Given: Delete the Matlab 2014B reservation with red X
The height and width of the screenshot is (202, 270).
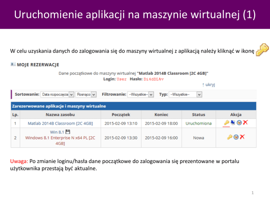Looking at the screenshot, I should (x=245, y=123).
